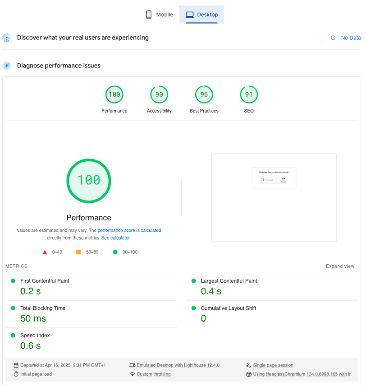The width and height of the screenshot is (366, 385).
Task: Click the 0.2 s value
Action: click(31, 291)
